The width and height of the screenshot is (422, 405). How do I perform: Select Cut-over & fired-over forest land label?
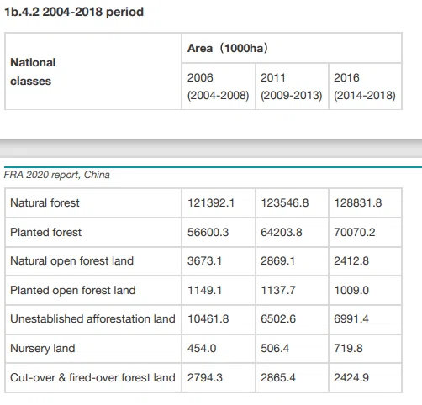pyautogui.click(x=92, y=377)
